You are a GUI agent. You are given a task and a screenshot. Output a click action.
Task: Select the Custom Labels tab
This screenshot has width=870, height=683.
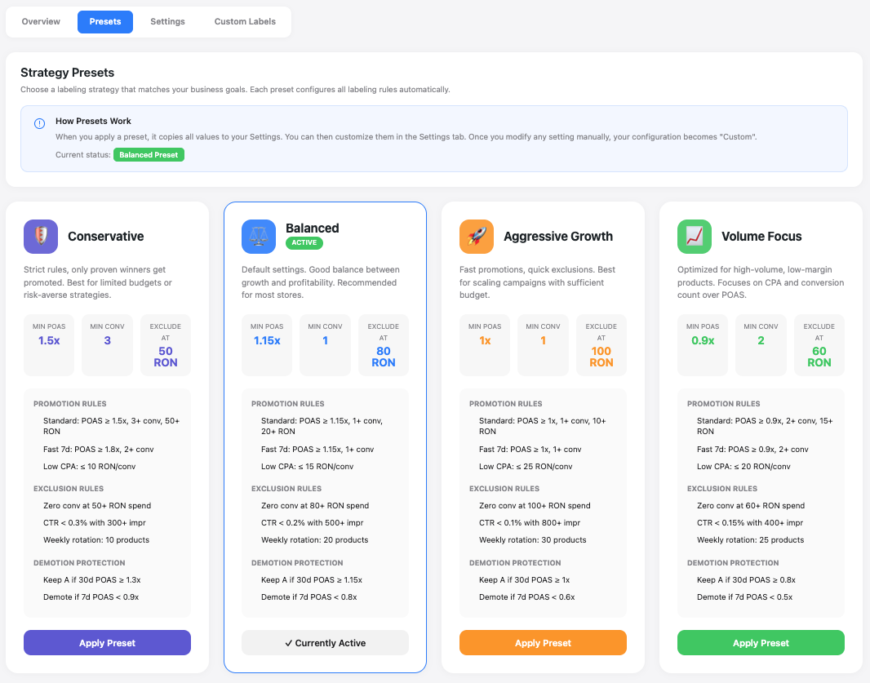pyautogui.click(x=244, y=22)
